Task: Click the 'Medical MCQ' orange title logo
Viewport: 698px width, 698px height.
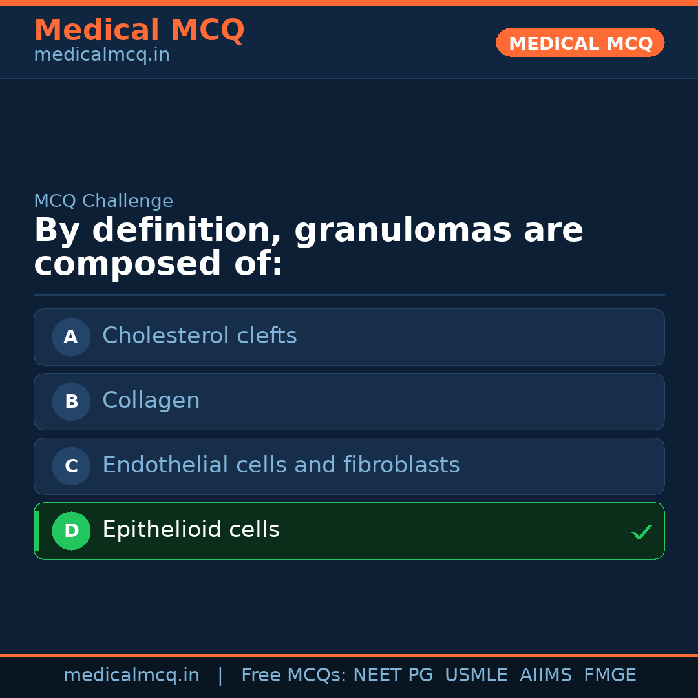Action: pos(139,30)
